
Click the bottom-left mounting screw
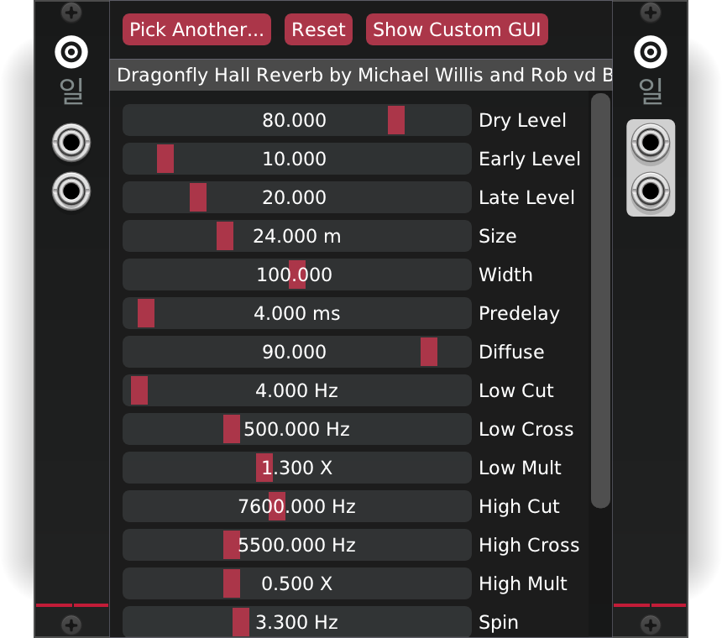pyautogui.click(x=71, y=625)
